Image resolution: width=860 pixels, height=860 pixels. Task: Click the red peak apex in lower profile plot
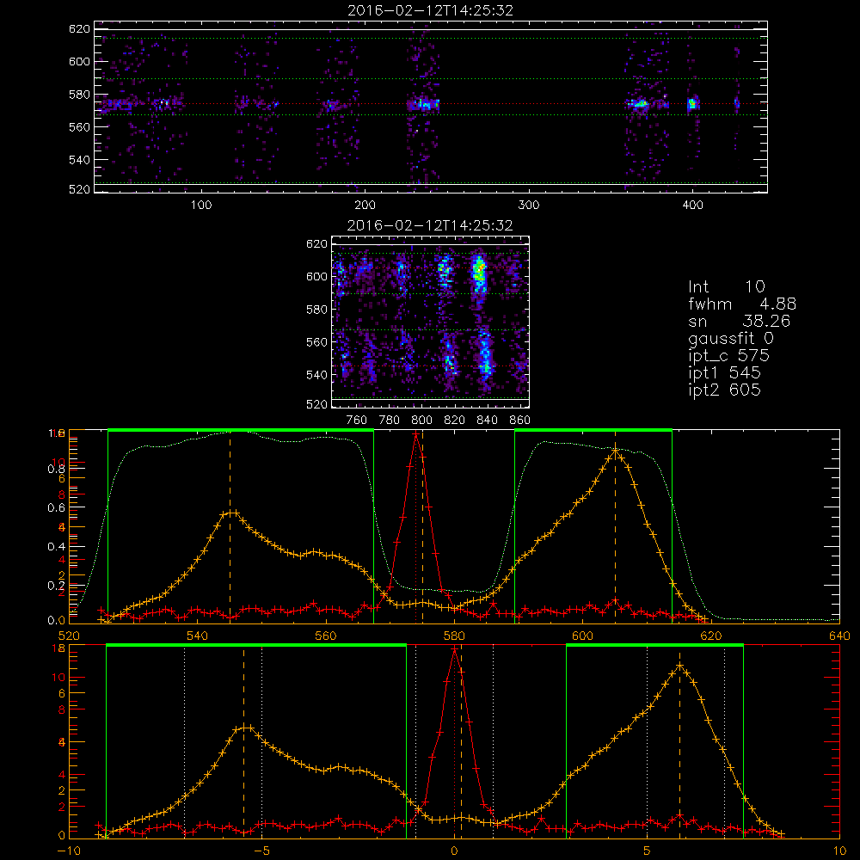pos(454,648)
